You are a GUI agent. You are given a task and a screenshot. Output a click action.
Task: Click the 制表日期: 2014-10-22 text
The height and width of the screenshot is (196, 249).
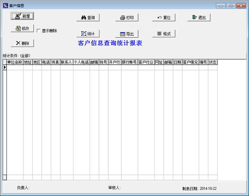[x=199, y=189]
